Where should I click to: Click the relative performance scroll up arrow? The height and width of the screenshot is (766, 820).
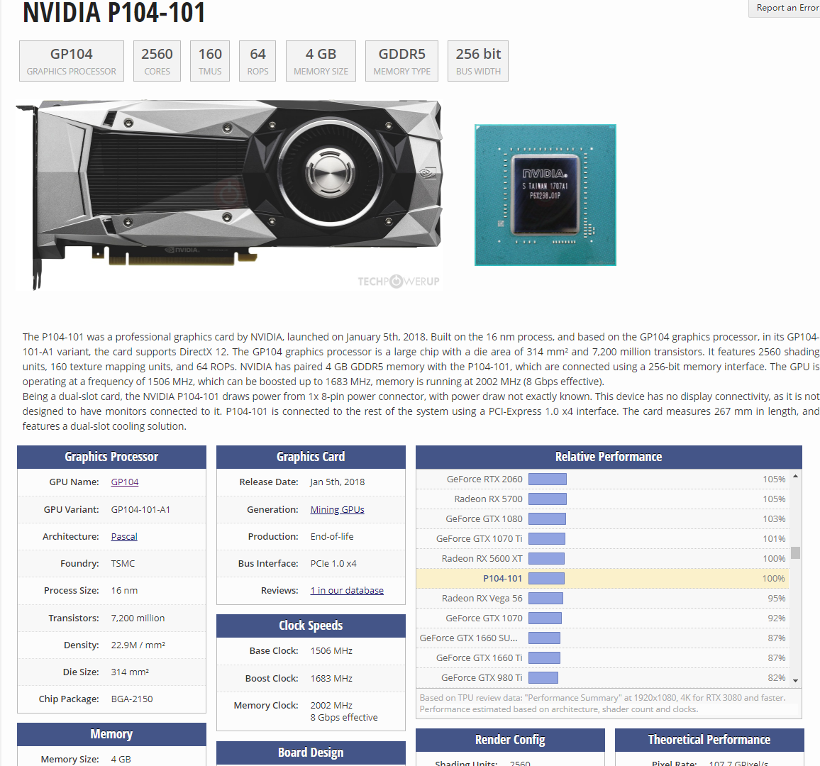795,477
